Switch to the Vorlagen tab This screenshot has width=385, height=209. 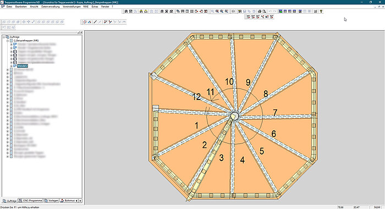click(51, 201)
